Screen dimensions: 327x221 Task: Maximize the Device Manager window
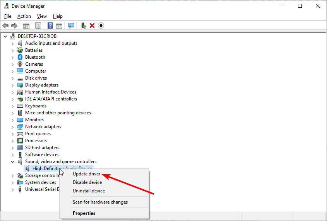300,6
